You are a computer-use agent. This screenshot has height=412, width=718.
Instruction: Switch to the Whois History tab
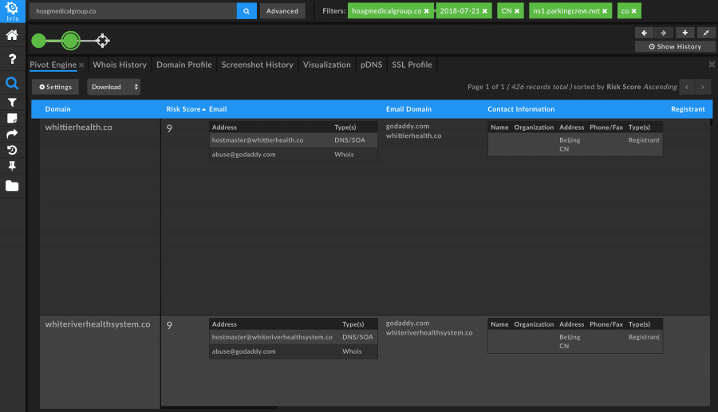click(120, 65)
